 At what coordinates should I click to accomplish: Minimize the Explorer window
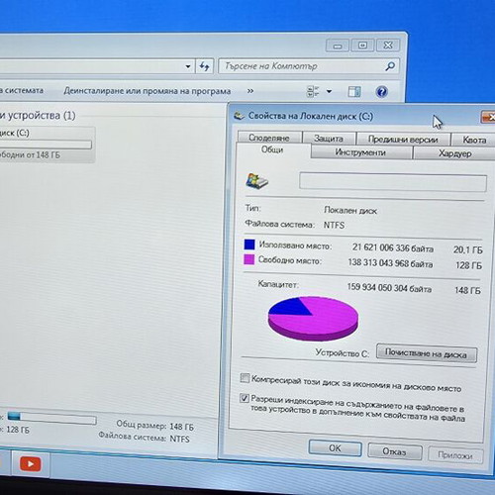[338, 46]
